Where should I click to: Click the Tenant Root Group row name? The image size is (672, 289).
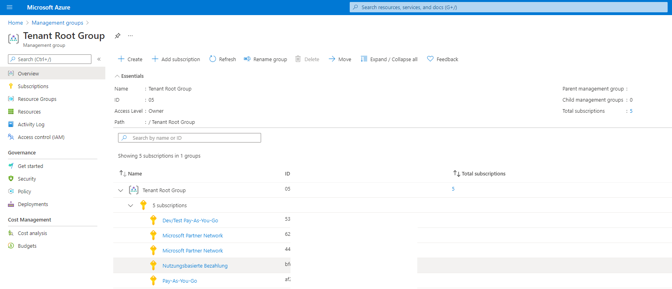[164, 190]
